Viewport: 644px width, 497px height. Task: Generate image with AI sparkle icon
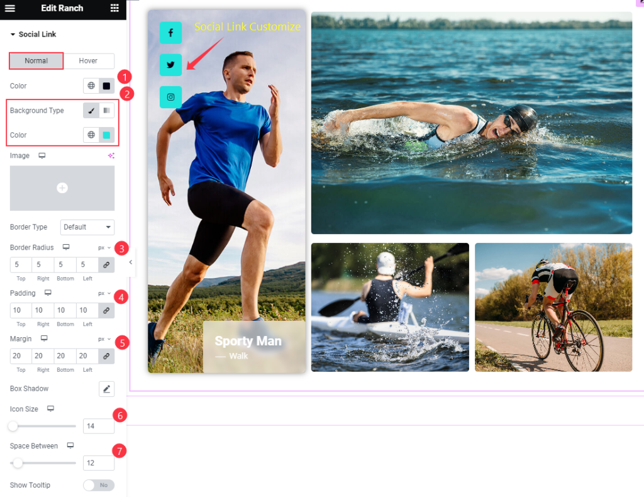tap(111, 155)
